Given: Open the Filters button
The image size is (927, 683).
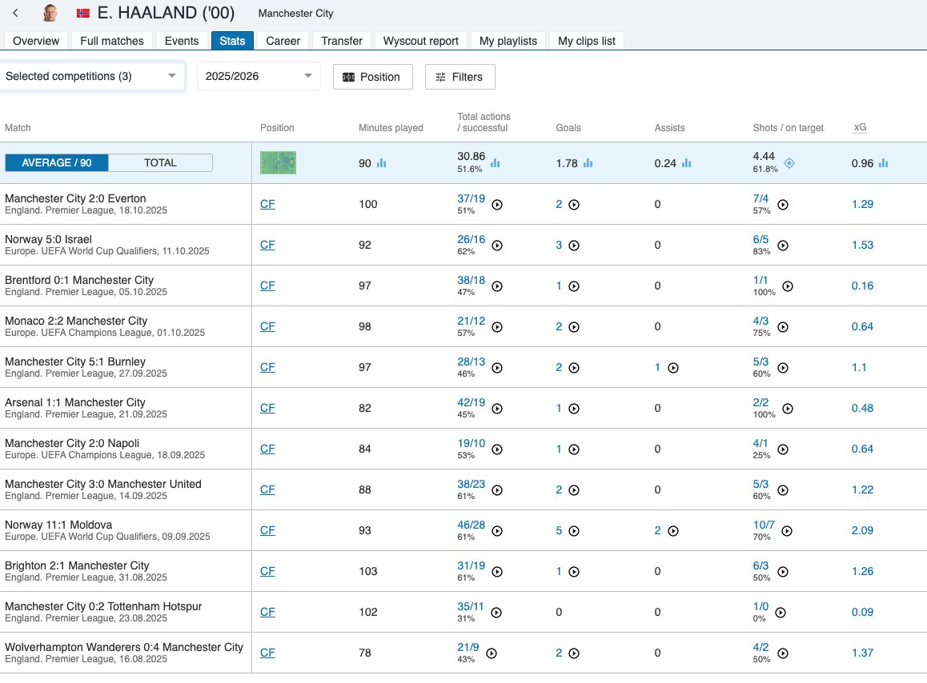Looking at the screenshot, I should click(x=460, y=77).
